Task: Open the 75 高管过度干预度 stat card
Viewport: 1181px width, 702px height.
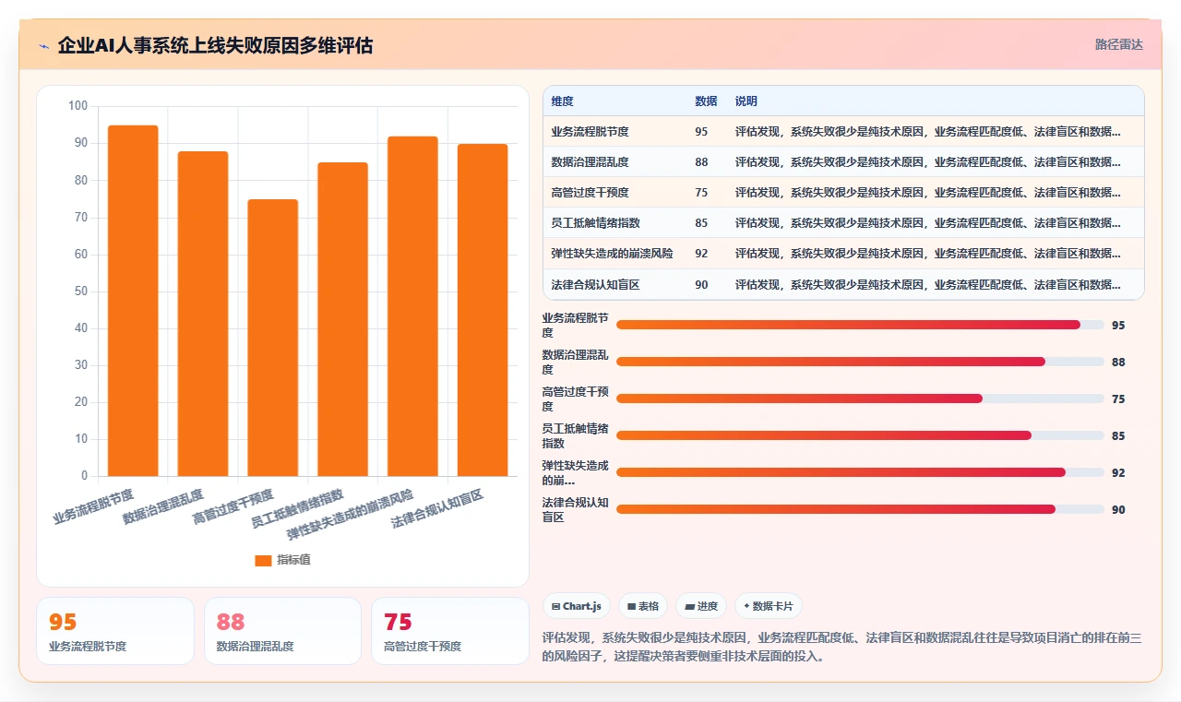Action: coord(449,631)
